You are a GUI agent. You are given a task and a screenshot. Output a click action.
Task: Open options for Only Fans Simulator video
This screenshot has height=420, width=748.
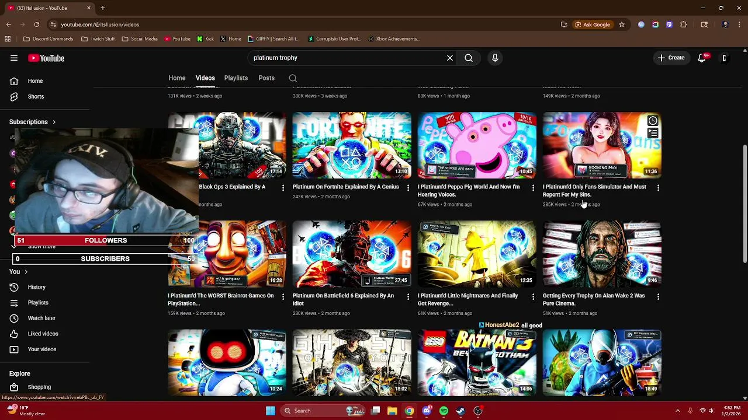tap(658, 188)
